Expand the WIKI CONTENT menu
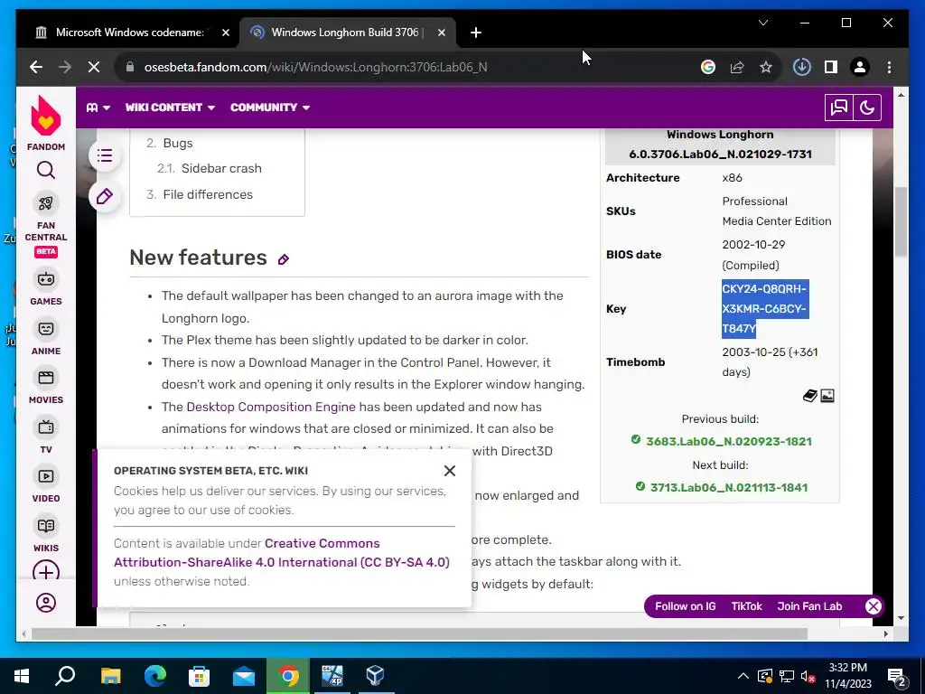The width and height of the screenshot is (925, 694). pyautogui.click(x=170, y=108)
